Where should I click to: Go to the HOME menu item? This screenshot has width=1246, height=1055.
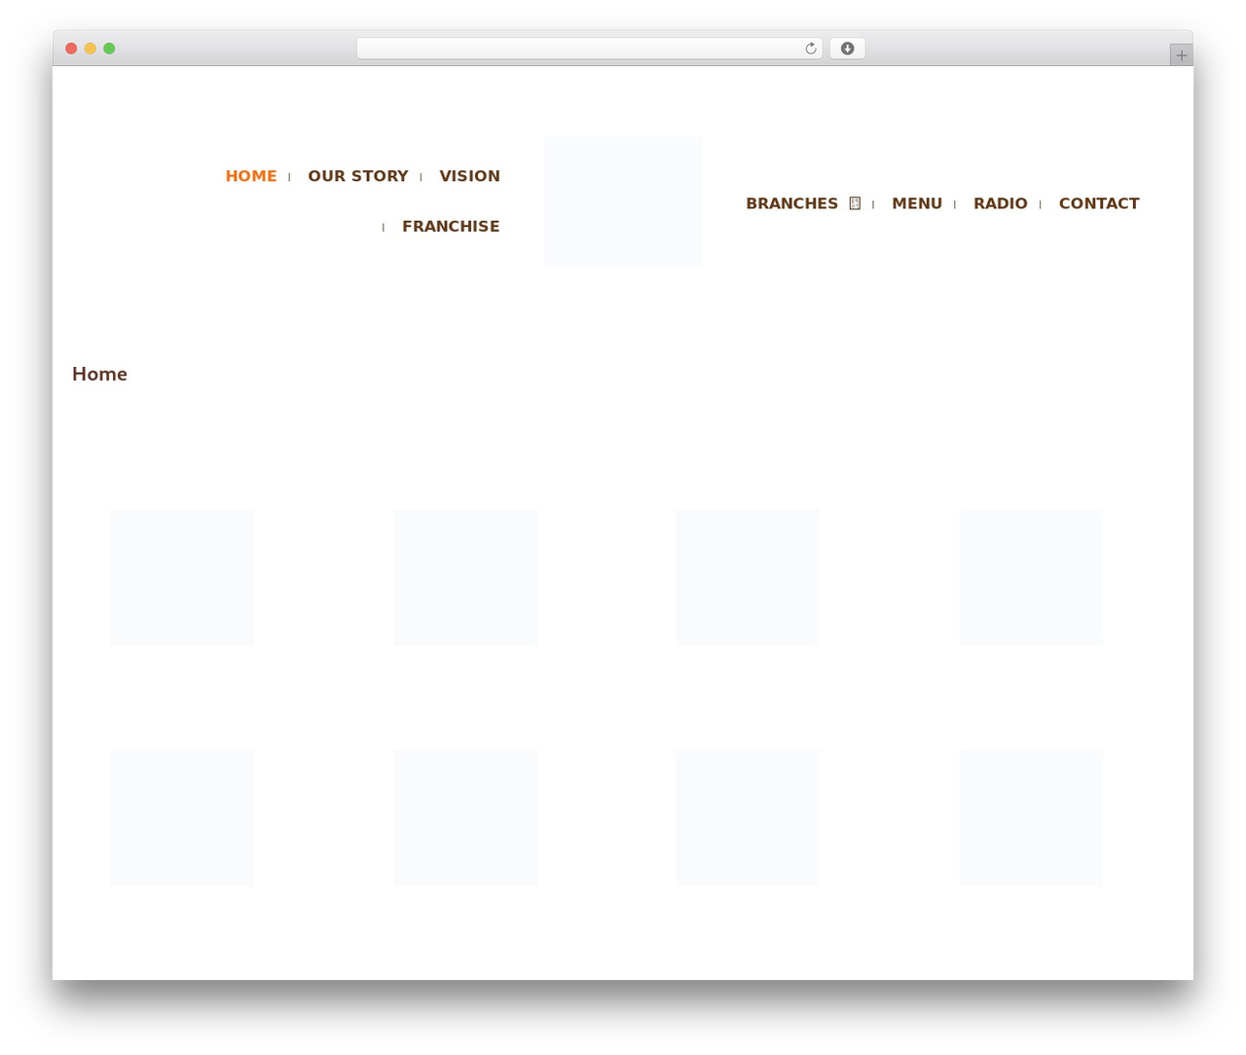251,176
